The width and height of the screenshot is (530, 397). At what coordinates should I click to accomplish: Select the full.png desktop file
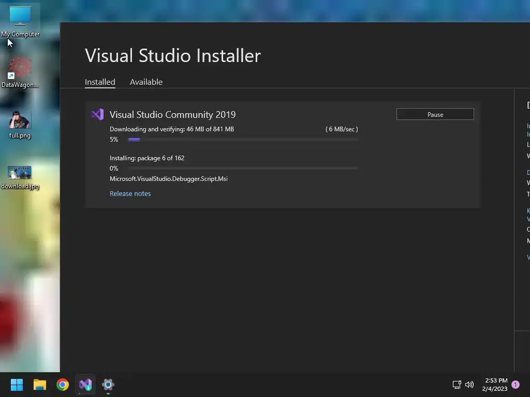click(x=20, y=124)
